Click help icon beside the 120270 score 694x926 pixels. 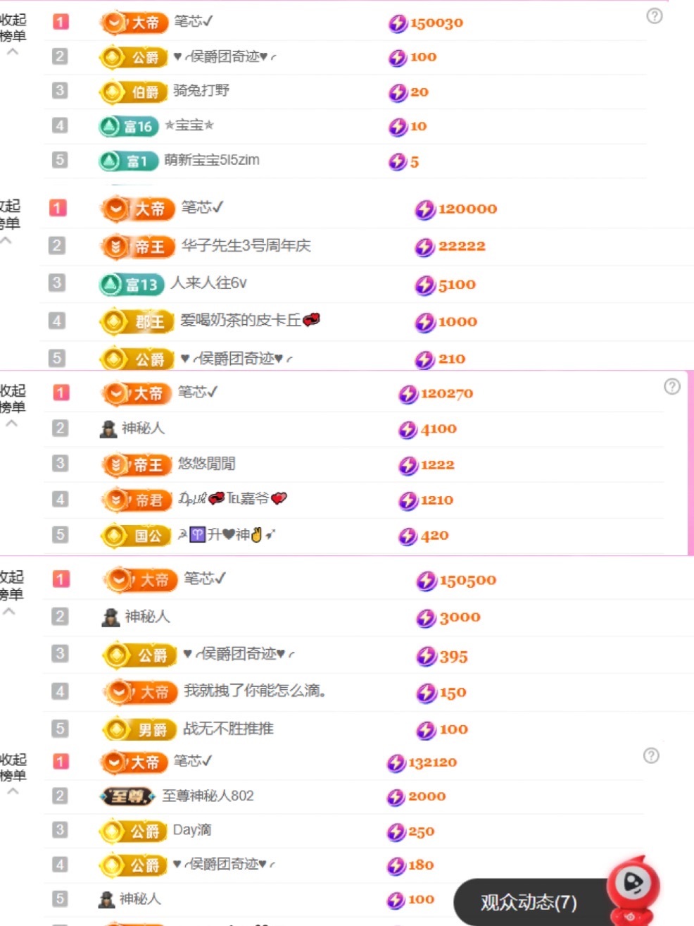pyautogui.click(x=671, y=386)
